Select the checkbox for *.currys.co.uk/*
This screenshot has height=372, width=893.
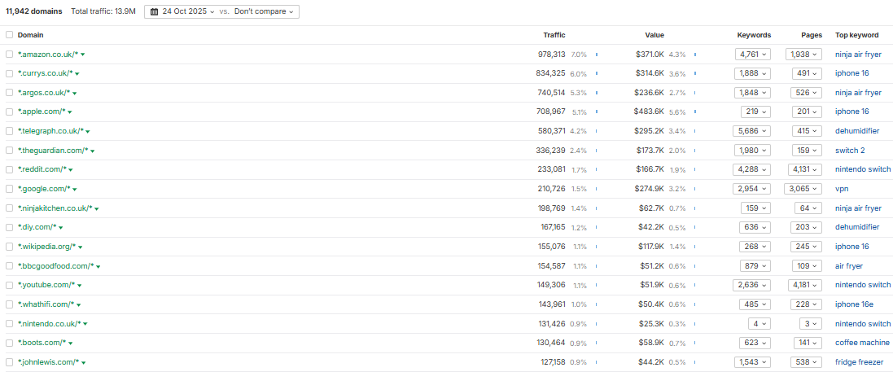pos(10,73)
